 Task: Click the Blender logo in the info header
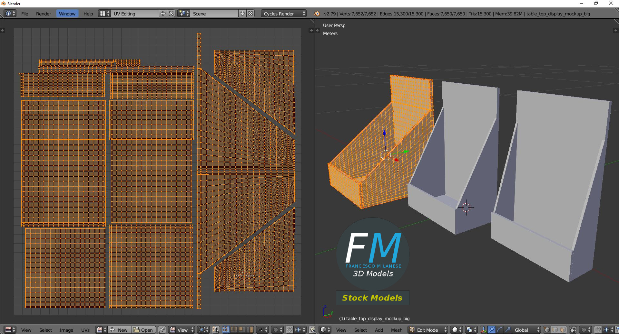tap(317, 14)
